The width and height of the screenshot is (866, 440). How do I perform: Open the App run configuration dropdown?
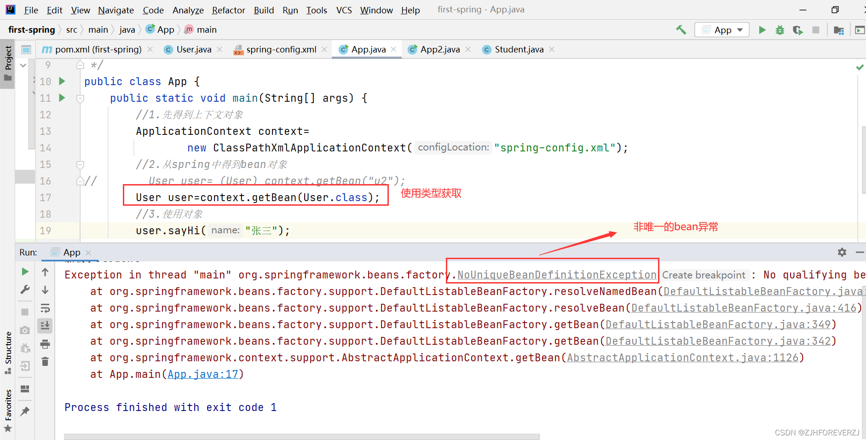pos(722,30)
